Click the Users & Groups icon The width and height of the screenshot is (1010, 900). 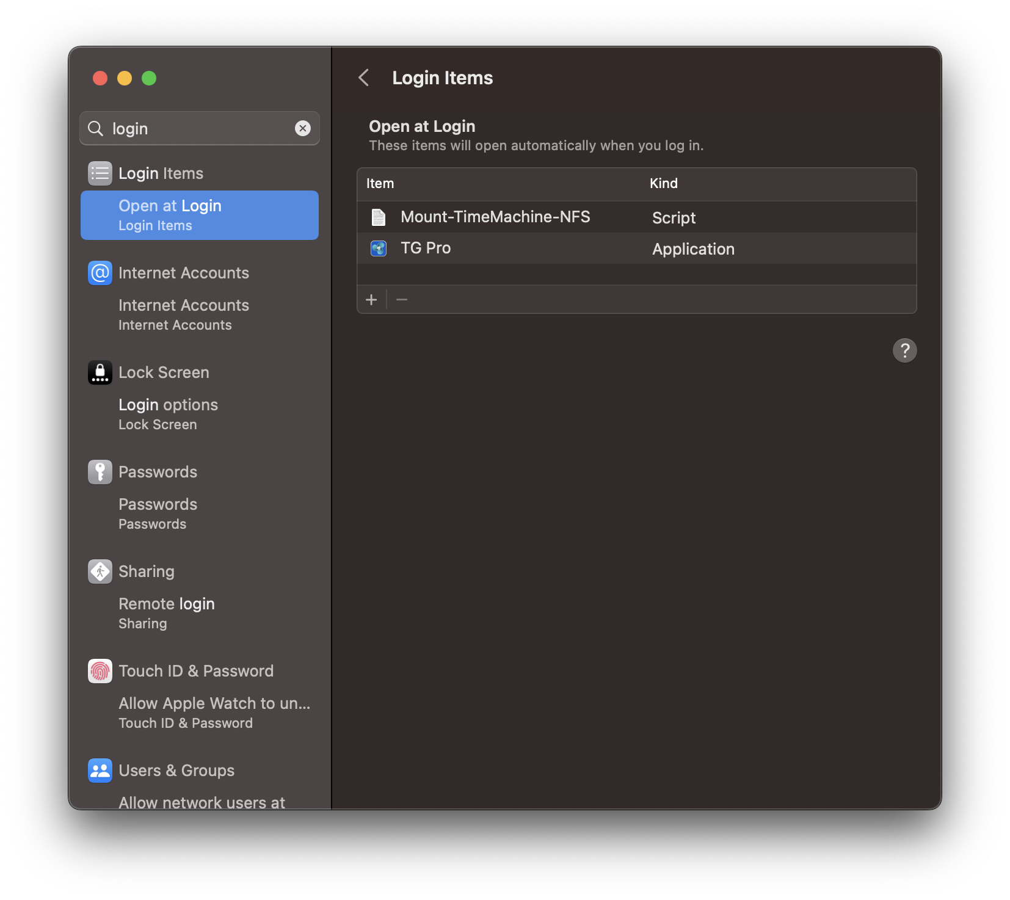coord(100,770)
